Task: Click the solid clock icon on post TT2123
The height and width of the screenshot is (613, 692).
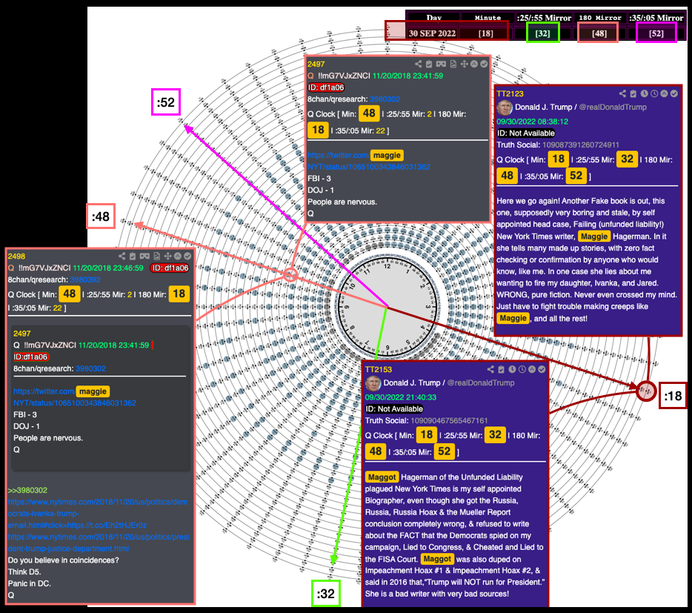Action: point(645,93)
